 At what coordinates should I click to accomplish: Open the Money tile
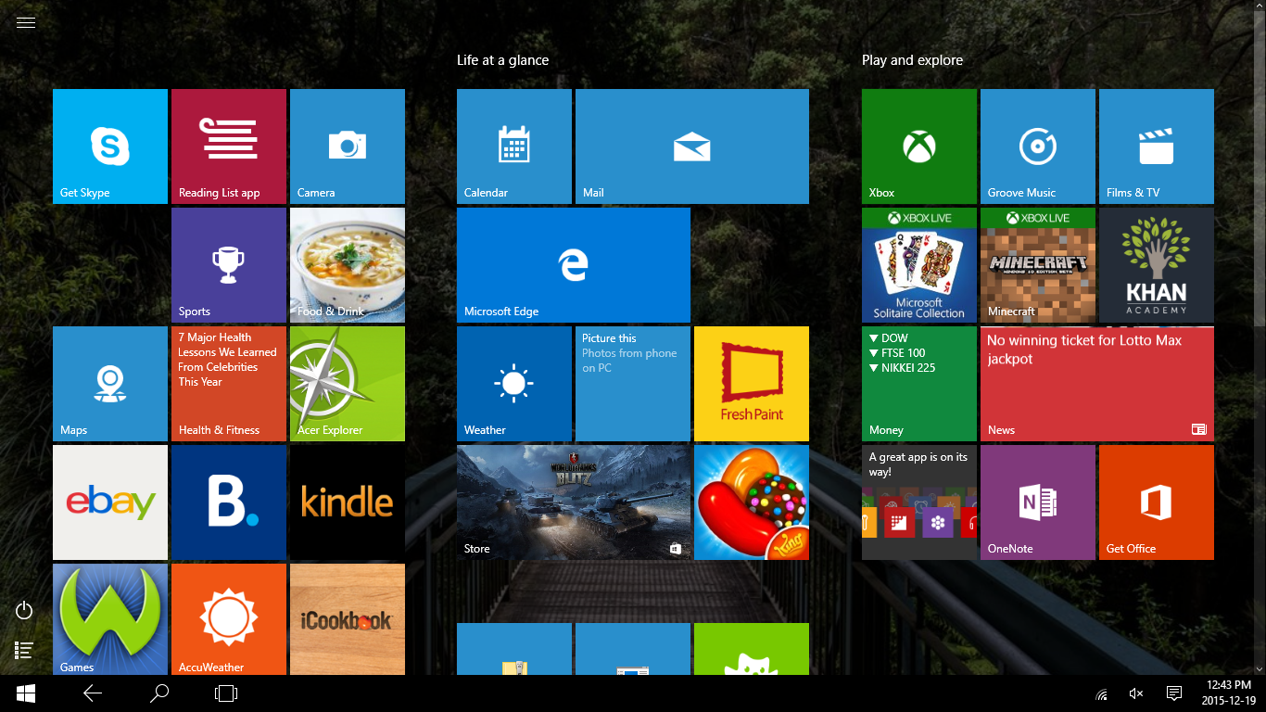coord(919,384)
